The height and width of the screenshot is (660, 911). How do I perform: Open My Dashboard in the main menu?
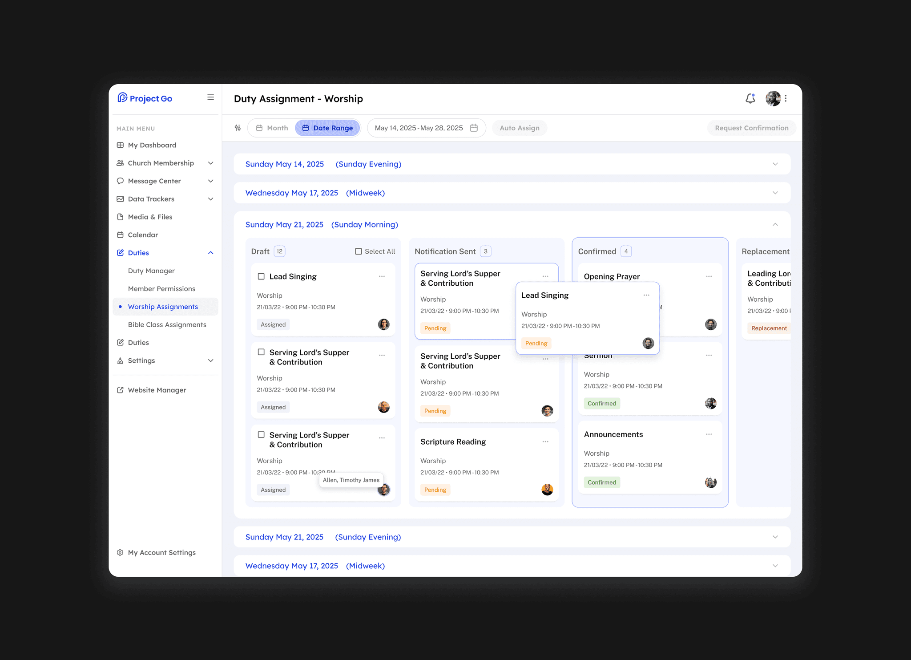(x=165, y=145)
